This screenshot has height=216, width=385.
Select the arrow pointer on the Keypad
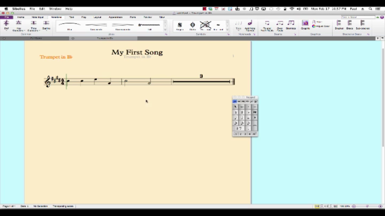[235, 107]
